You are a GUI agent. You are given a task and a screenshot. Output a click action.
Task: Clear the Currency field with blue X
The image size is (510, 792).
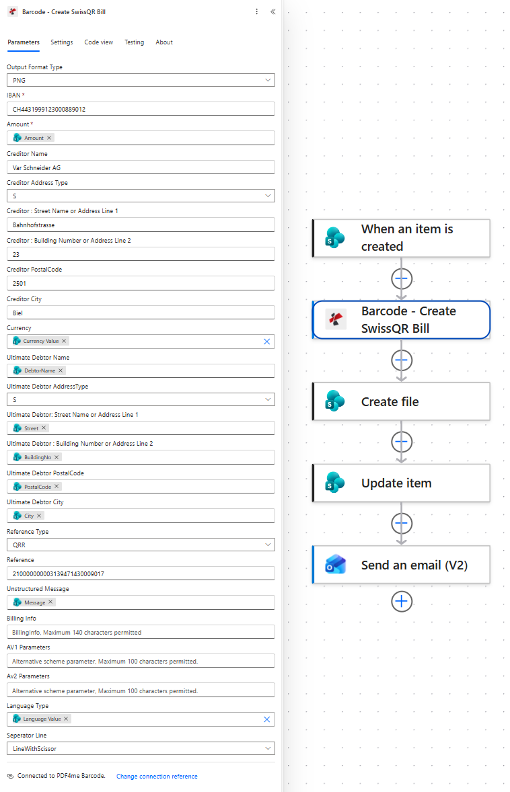pos(267,342)
